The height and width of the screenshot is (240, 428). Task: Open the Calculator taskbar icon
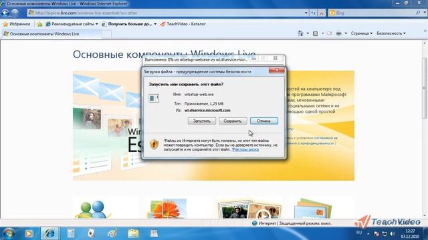pyautogui.click(x=71, y=233)
